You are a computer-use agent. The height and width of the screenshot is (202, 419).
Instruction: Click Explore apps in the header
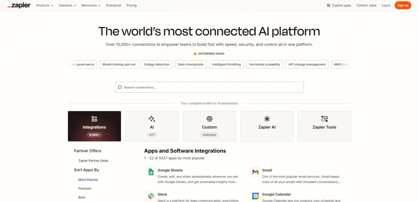(x=339, y=5)
